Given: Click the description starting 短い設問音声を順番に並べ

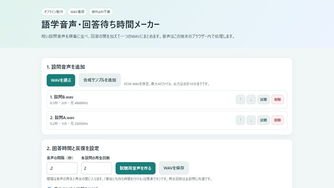Looking at the screenshot, I should [138, 37].
